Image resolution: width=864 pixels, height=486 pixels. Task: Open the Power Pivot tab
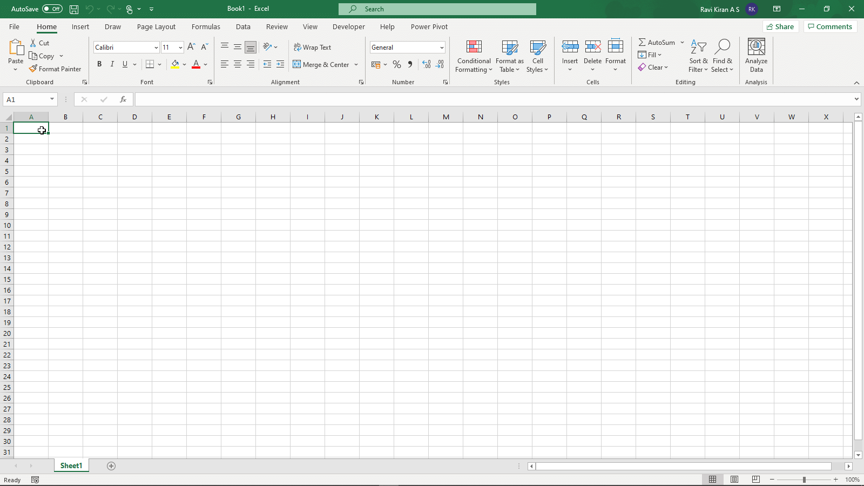(x=429, y=26)
